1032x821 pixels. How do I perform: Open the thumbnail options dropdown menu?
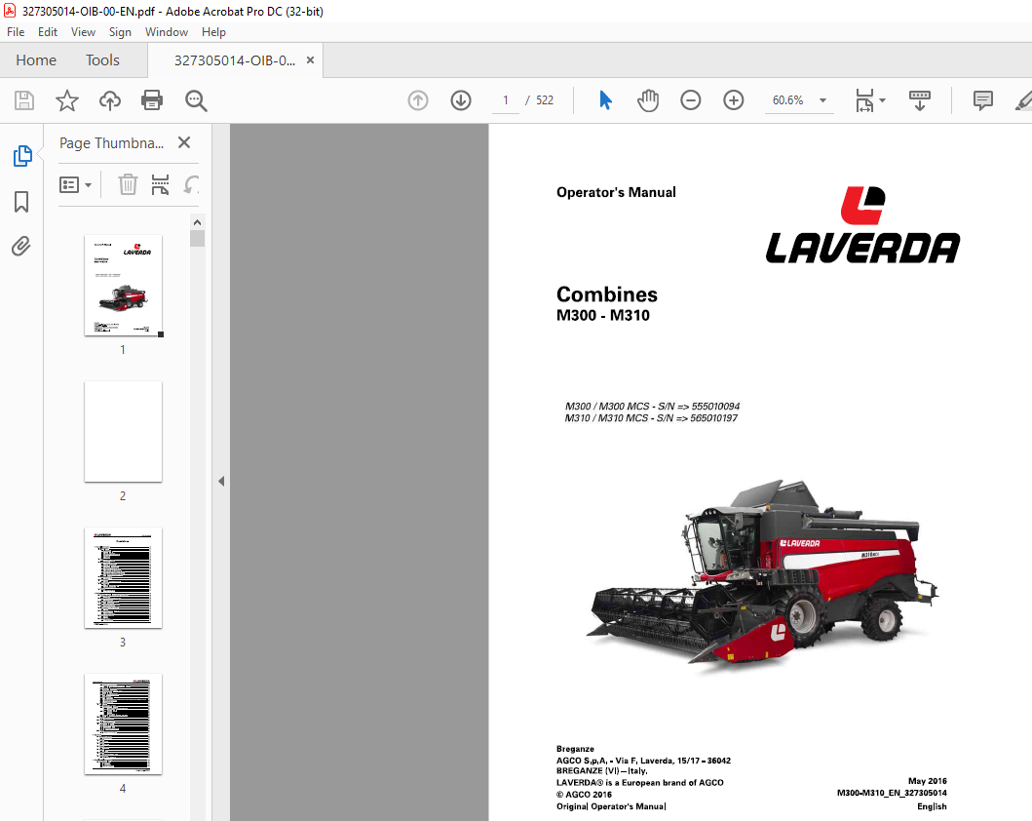(x=75, y=184)
